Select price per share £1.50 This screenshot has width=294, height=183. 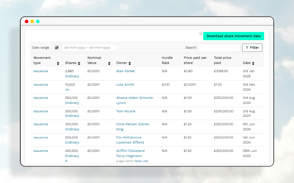(x=187, y=151)
